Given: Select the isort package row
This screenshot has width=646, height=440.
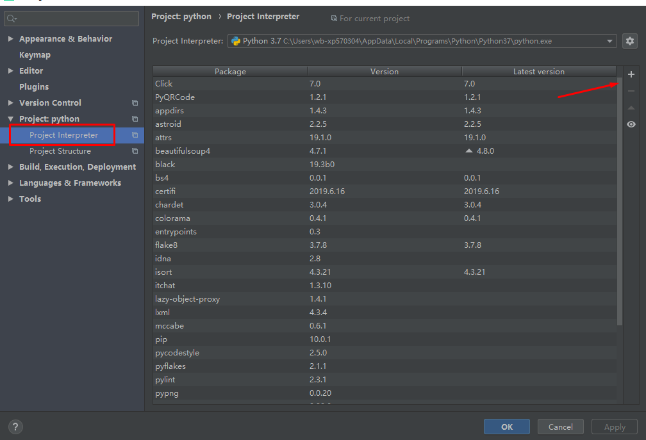Looking at the screenshot, I should pyautogui.click(x=385, y=272).
